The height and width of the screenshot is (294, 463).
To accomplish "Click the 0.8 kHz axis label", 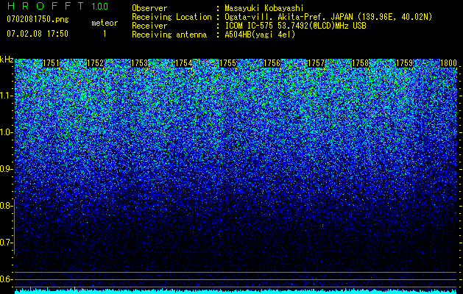I will click(5, 206).
